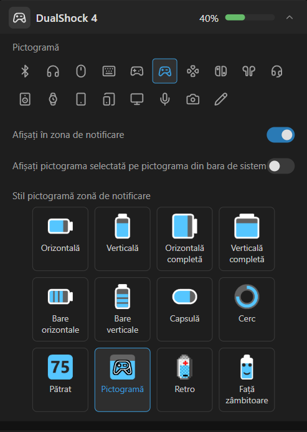Pick the Retro pixel battery style

point(185,380)
